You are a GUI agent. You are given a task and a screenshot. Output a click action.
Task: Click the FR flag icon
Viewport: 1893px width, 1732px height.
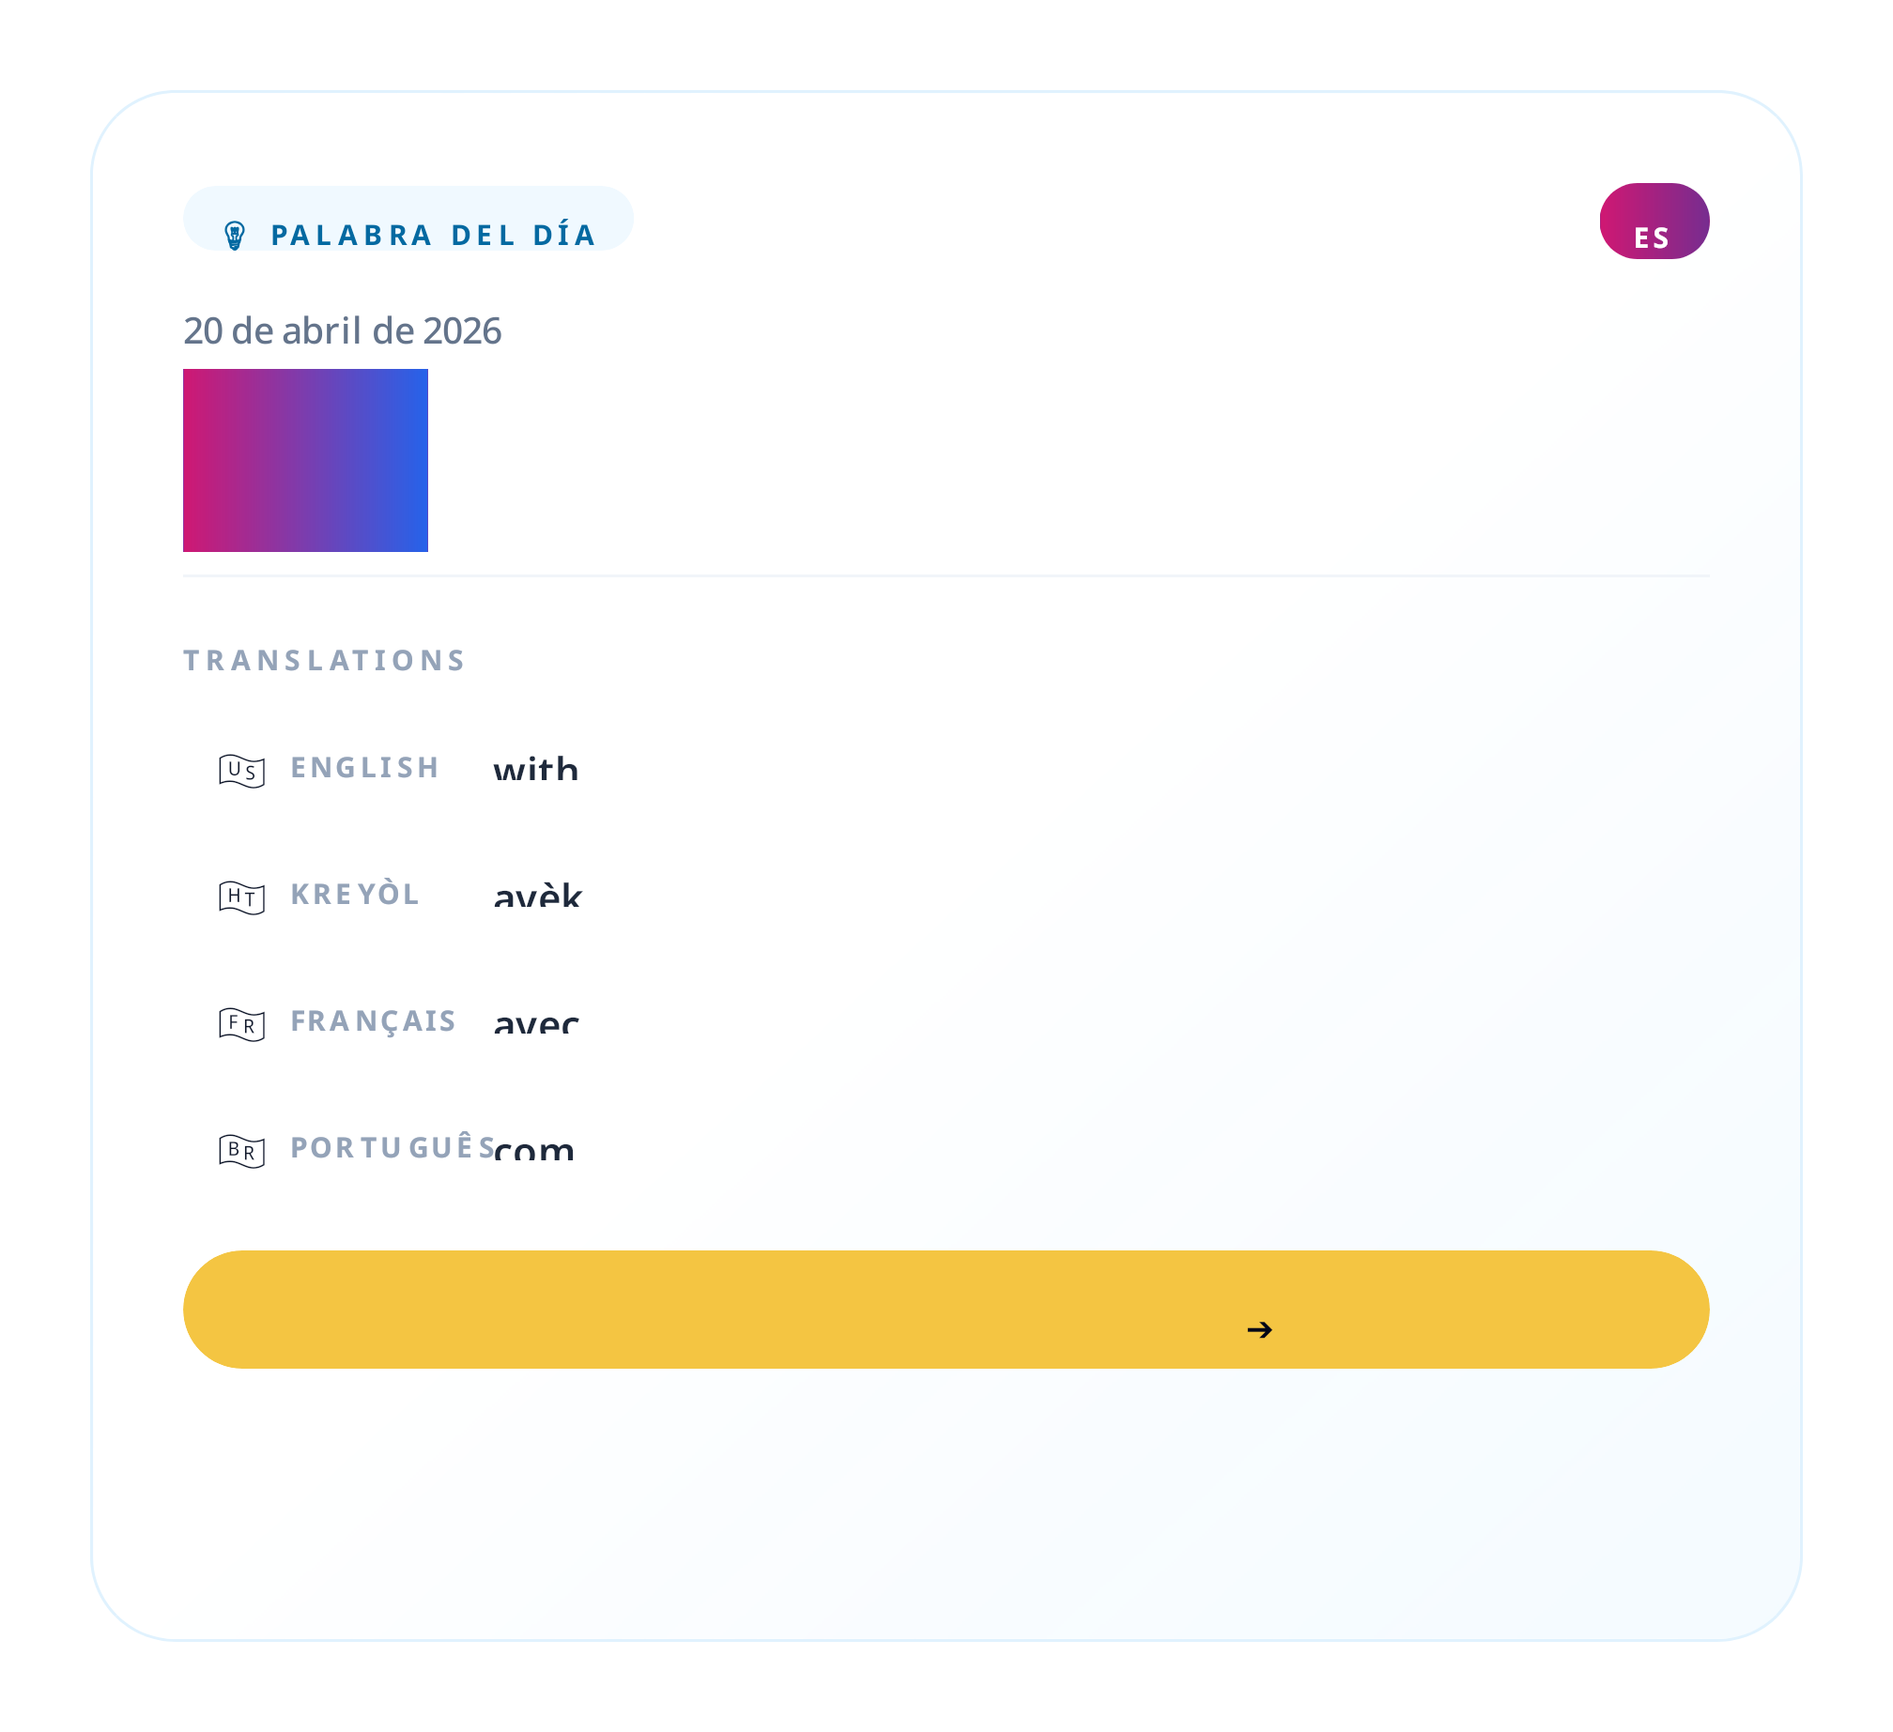point(241,1024)
